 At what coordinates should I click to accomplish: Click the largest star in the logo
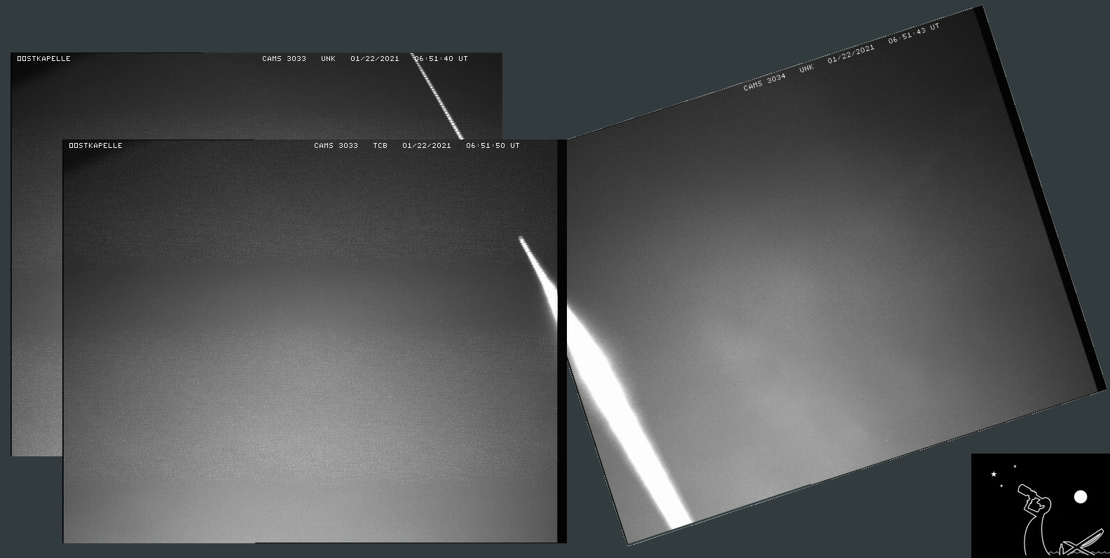click(994, 475)
